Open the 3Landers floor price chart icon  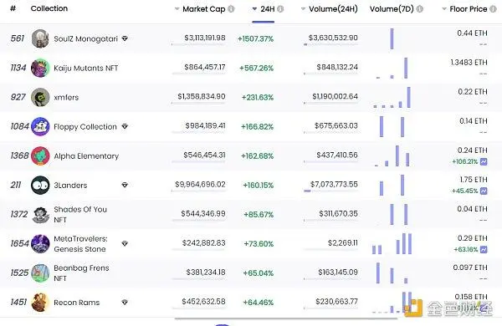[484, 191]
